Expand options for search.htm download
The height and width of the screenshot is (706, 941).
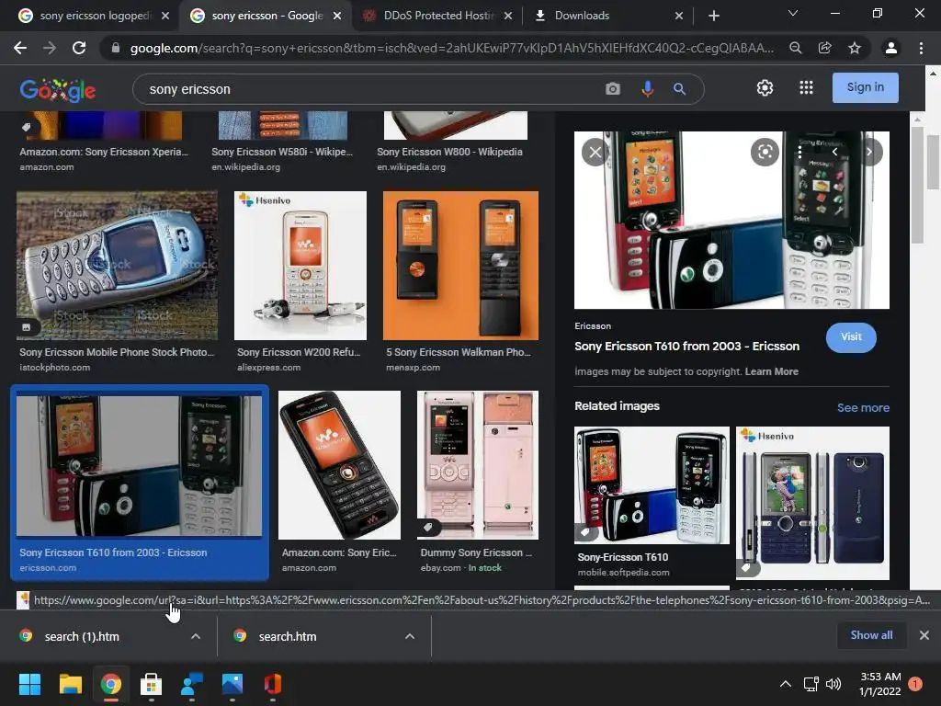tap(410, 636)
